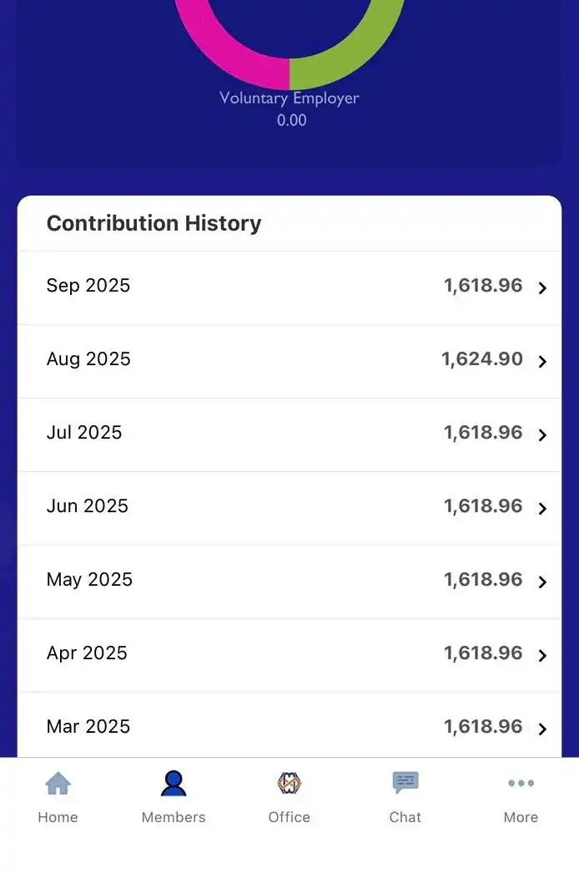The width and height of the screenshot is (579, 874).
Task: View the Aug 2025 amount 1,624.90
Action: coord(482,359)
